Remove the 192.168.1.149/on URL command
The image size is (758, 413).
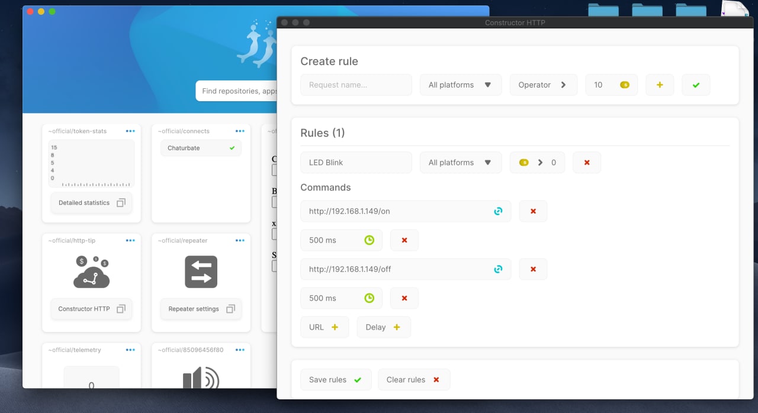(x=533, y=211)
